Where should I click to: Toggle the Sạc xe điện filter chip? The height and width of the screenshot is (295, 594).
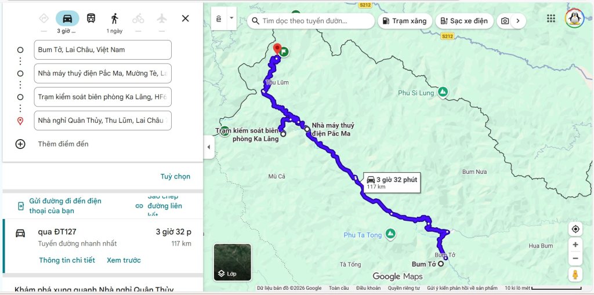pyautogui.click(x=465, y=21)
